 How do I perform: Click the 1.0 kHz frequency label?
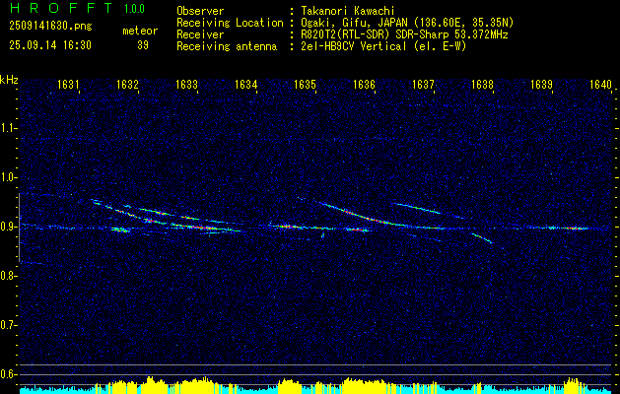click(8, 177)
